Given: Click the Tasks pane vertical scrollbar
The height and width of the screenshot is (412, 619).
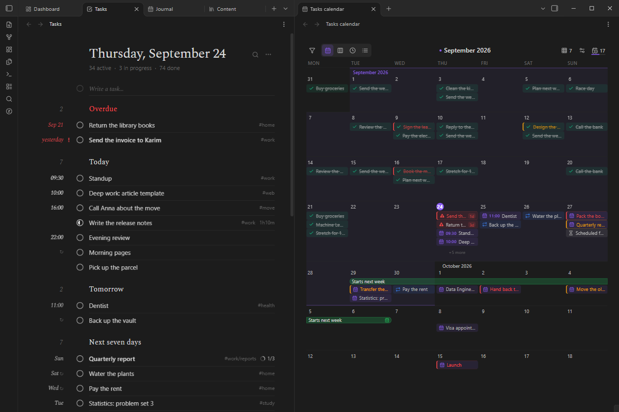Looking at the screenshot, I should click(x=292, y=124).
